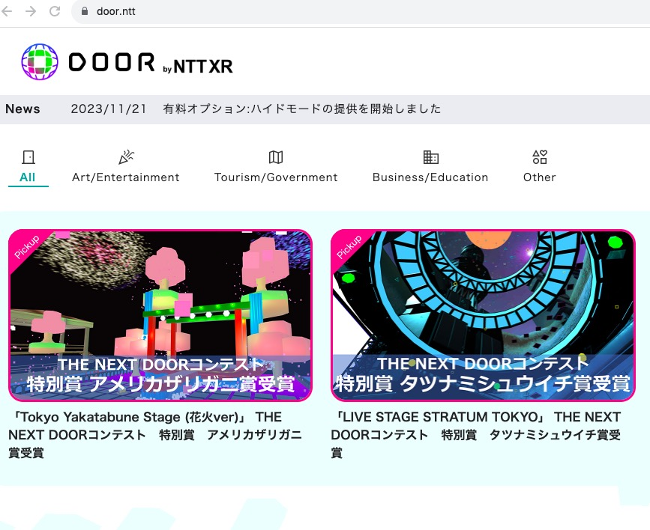
Task: Open the LIVE STAGE STRATUM TOKYO thumbnail
Action: point(483,315)
